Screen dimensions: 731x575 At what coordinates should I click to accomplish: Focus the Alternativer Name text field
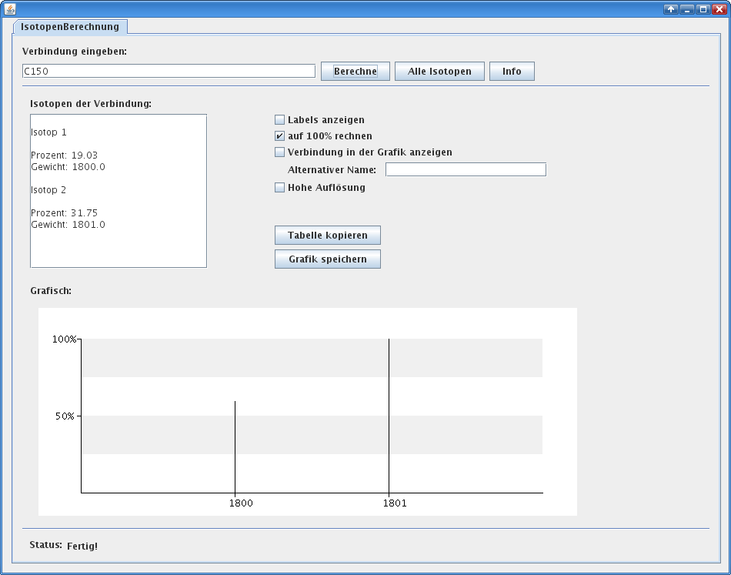click(466, 169)
